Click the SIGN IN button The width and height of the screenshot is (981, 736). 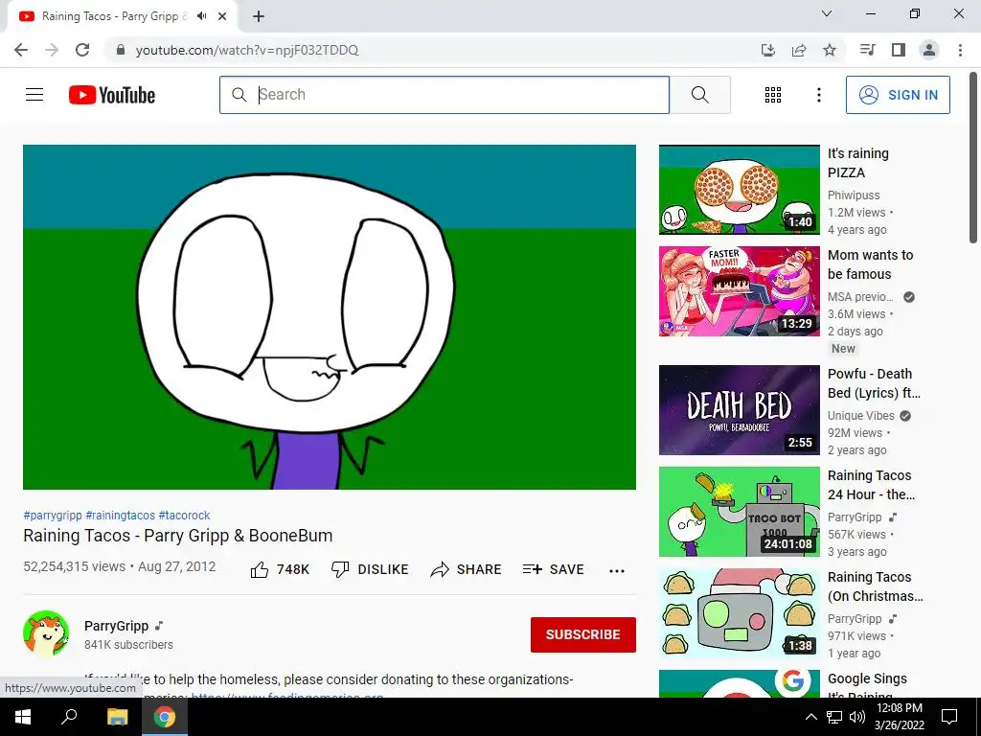(x=898, y=95)
